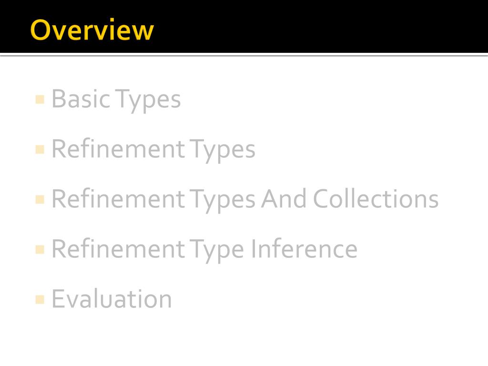Image resolution: width=488 pixels, height=366 pixels.
Task: Click the word "And" in the third bullet
Action: point(284,199)
